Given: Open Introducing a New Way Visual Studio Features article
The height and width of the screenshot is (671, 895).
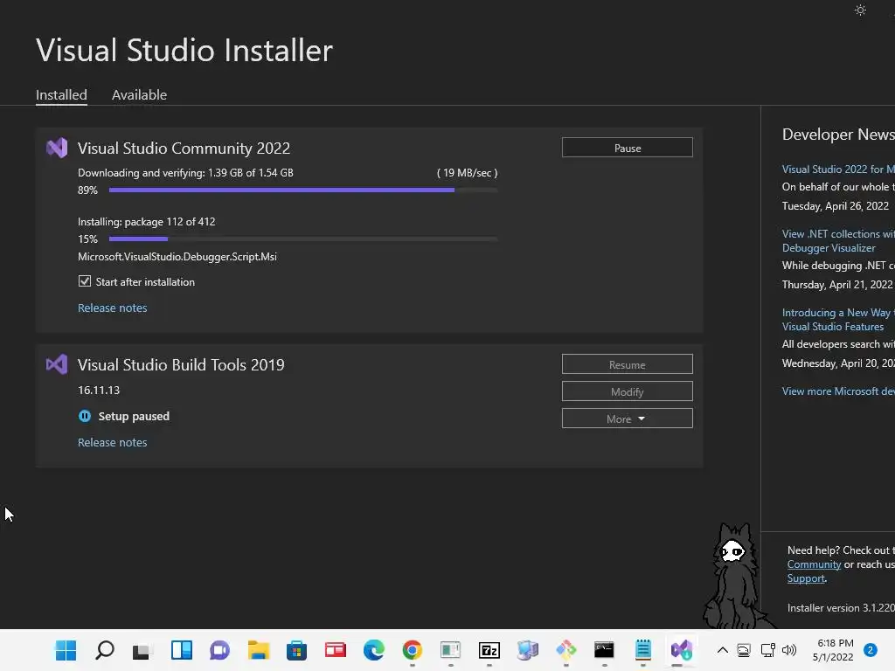Looking at the screenshot, I should 838,320.
